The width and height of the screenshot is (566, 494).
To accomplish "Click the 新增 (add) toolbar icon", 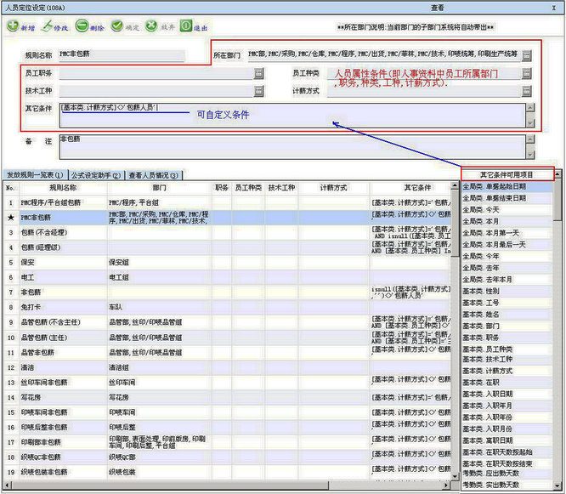I will [x=13, y=26].
